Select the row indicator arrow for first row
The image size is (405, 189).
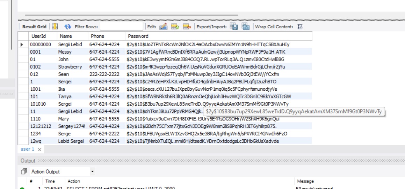[23, 44]
